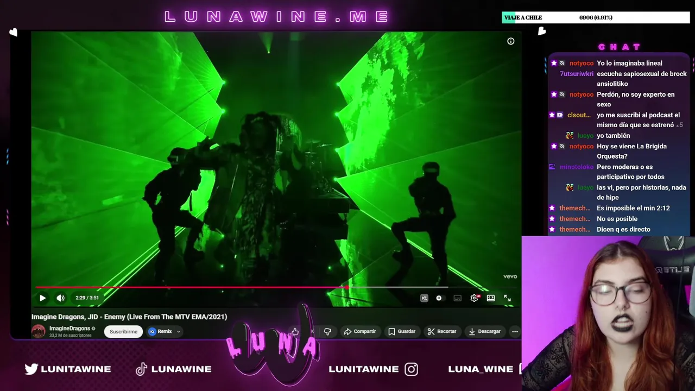The height and width of the screenshot is (391, 695).
Task: Switch the player to theater mode
Action: pyautogui.click(x=491, y=298)
